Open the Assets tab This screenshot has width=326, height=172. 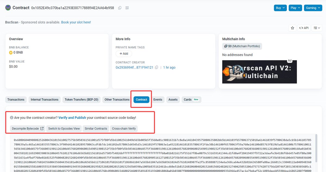tap(173, 100)
